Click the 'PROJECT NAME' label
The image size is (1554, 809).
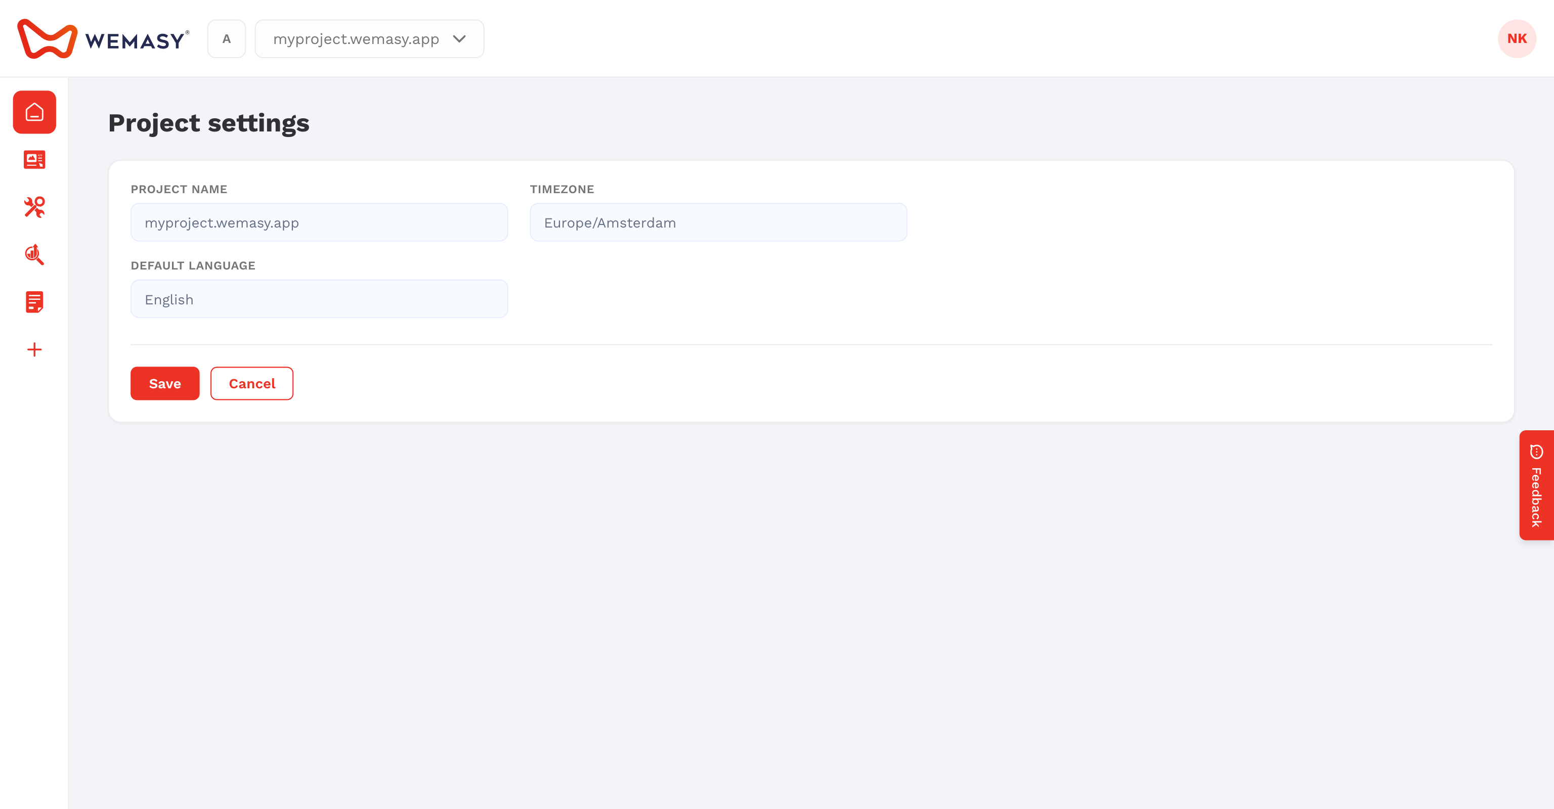click(179, 189)
